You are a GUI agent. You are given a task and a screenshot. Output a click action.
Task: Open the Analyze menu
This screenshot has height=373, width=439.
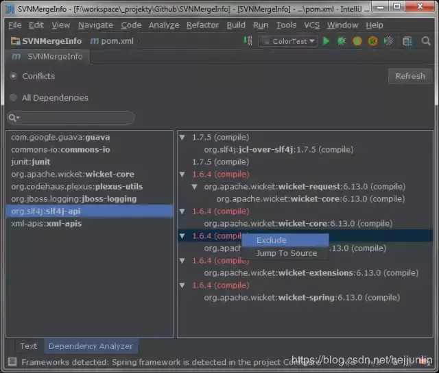point(164,25)
